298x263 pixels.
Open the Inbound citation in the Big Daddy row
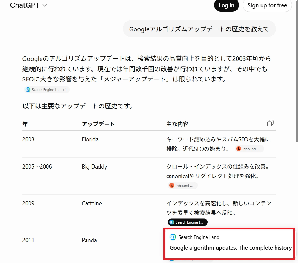[x=182, y=186]
